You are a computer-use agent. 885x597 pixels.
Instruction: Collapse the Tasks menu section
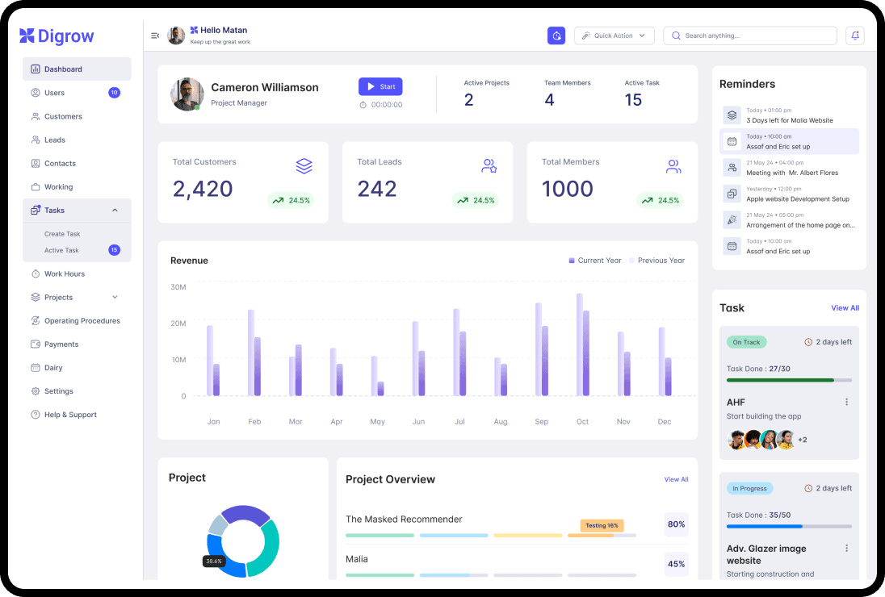point(115,211)
